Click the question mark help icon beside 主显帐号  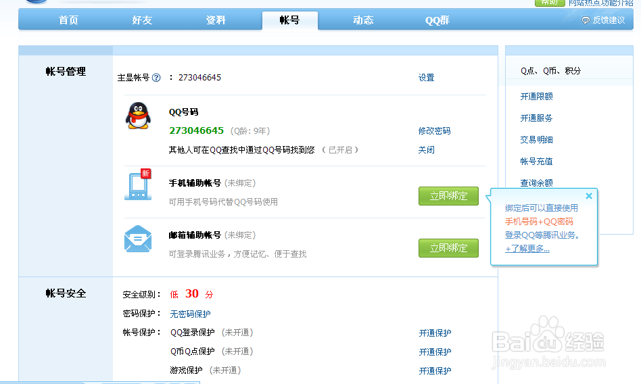[x=156, y=78]
